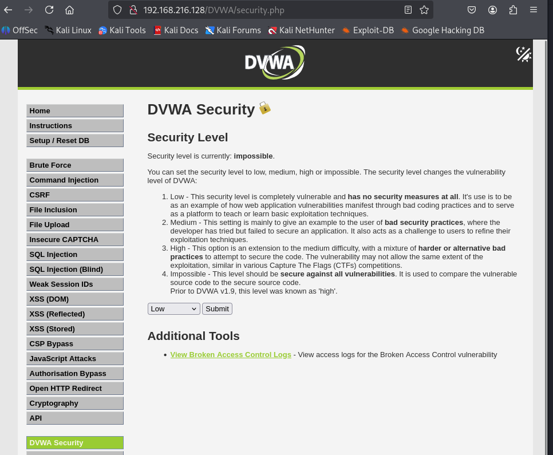Open Setup / Reset DB page

click(75, 140)
